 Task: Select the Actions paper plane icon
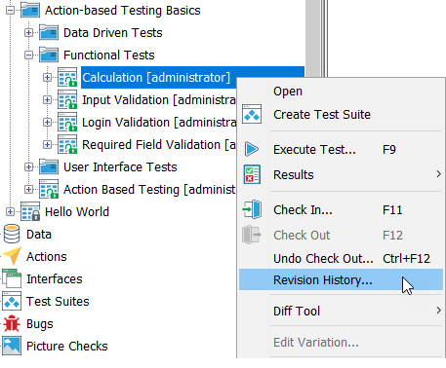coord(12,256)
